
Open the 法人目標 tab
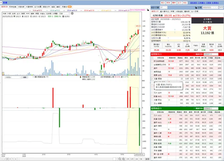tap(194, 11)
